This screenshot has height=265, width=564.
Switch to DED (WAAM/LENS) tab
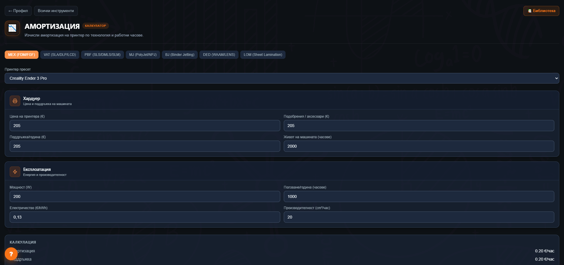(x=219, y=55)
